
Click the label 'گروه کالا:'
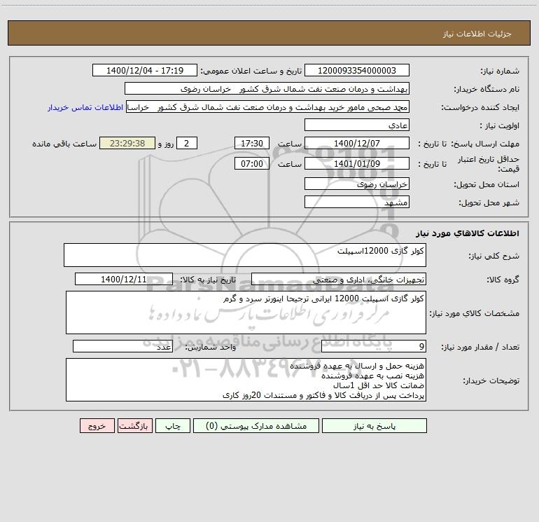coord(503,280)
